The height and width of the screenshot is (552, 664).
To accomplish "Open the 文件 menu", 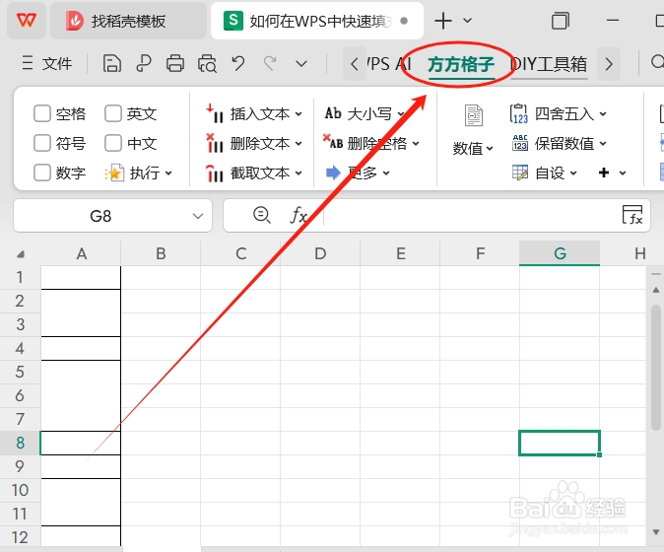I will click(x=47, y=63).
